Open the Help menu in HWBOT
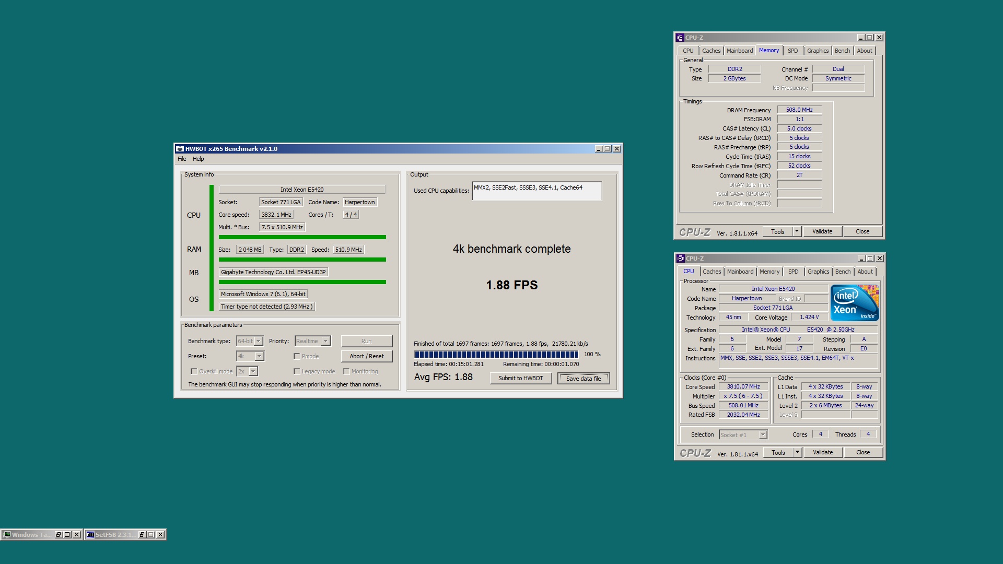 (x=198, y=159)
